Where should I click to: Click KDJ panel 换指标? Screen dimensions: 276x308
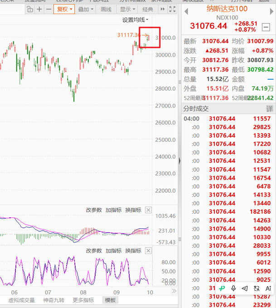coord(133,250)
